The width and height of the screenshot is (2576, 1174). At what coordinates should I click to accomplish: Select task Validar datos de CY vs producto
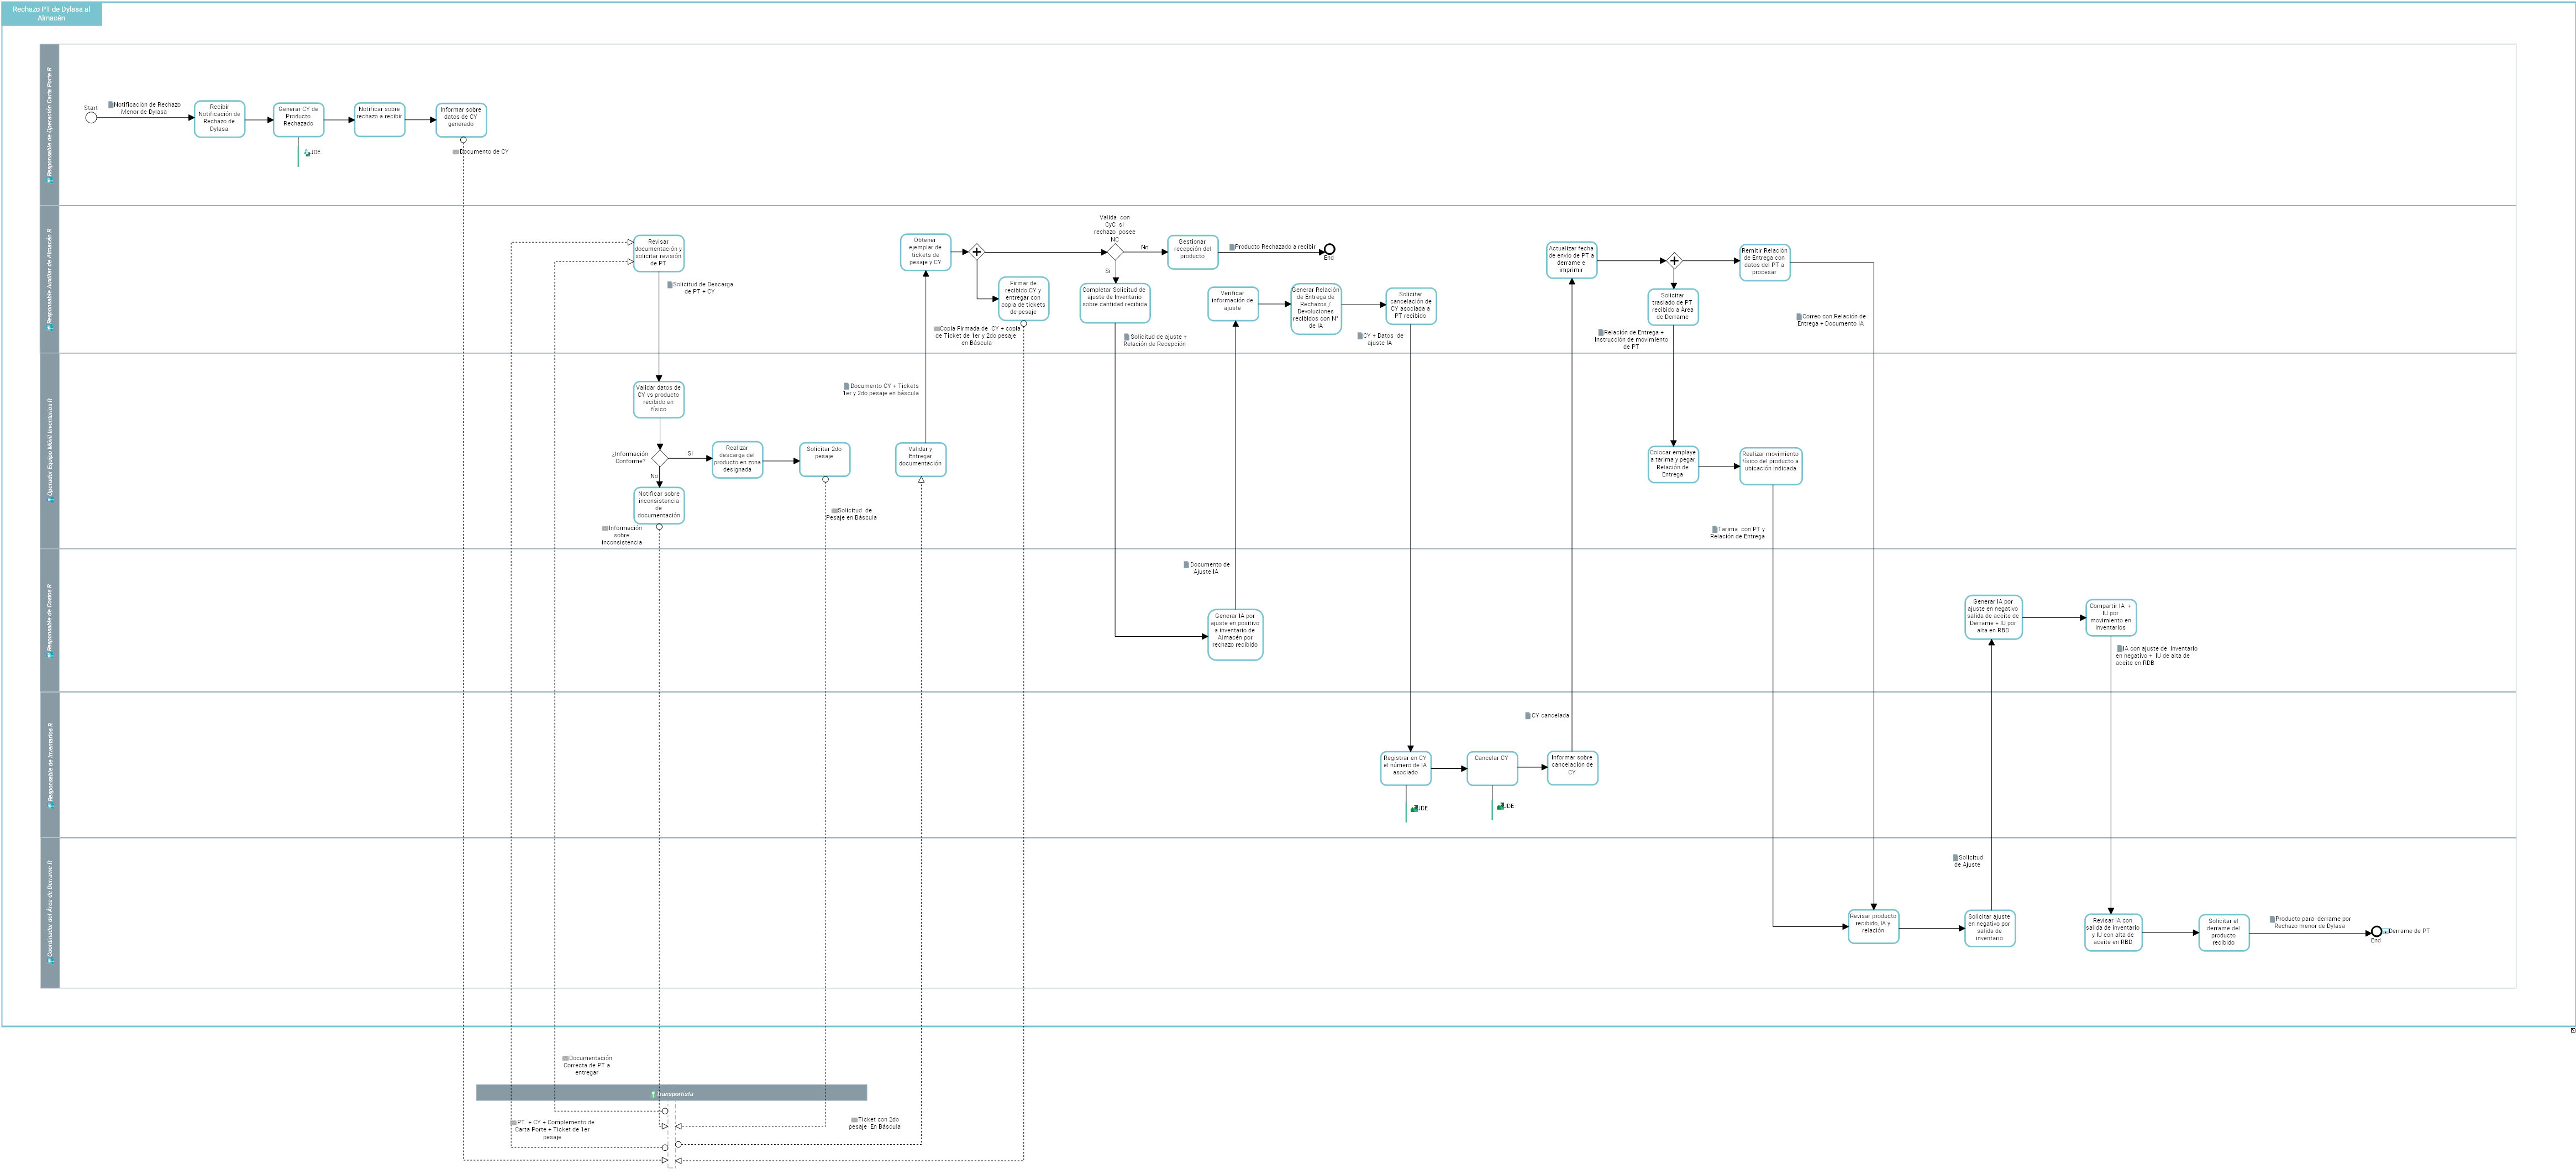(659, 399)
